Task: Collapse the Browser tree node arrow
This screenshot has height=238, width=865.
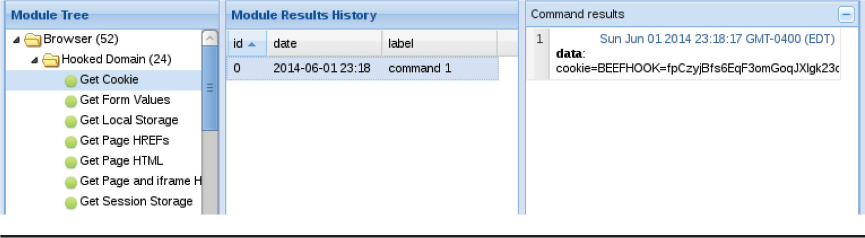Action: click(x=16, y=40)
